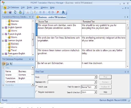Pin the Find Text panel
Screen dimensions: 131x108
[x=125, y=72]
